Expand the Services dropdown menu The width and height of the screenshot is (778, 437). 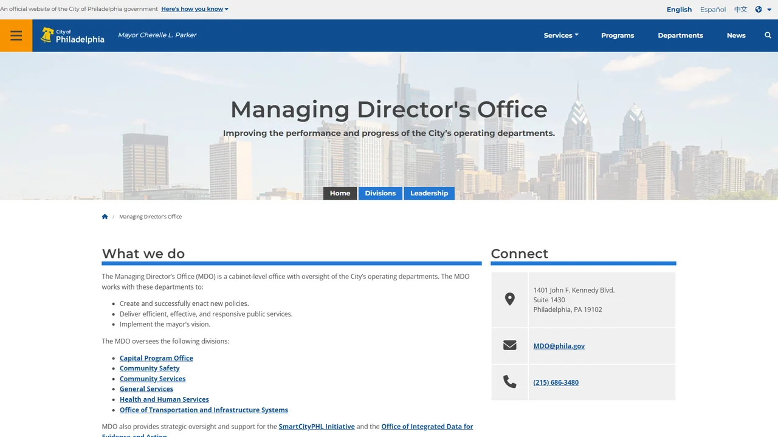561,35
